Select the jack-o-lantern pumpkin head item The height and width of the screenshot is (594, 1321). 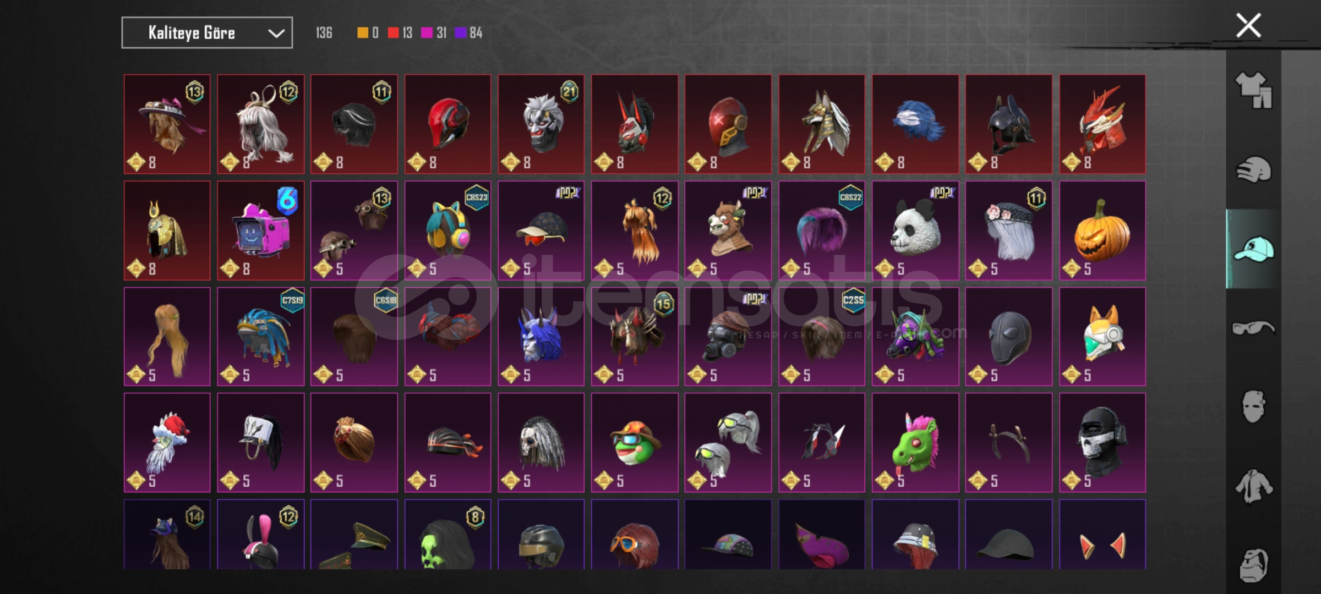coord(1102,230)
